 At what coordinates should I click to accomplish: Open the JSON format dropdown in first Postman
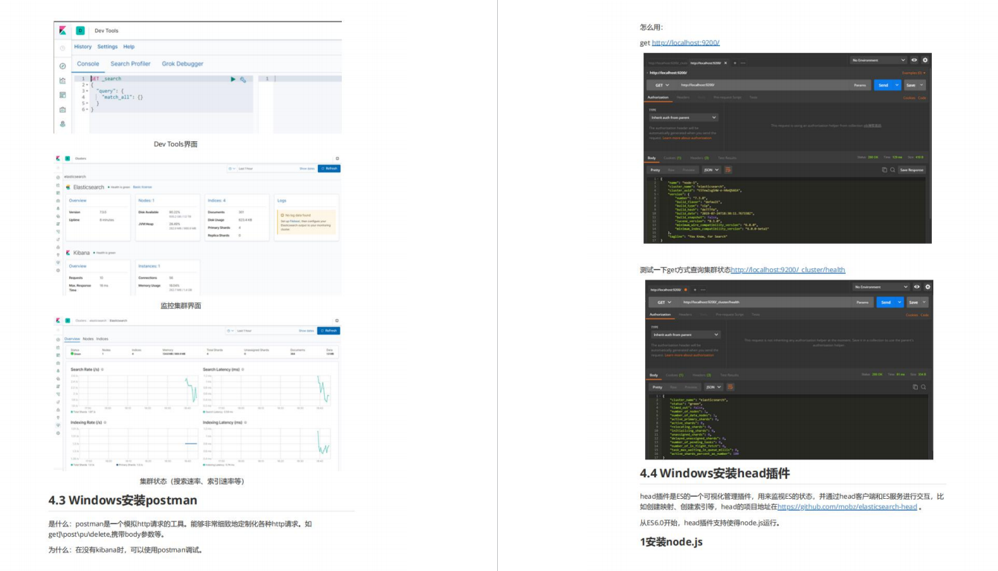click(x=711, y=170)
